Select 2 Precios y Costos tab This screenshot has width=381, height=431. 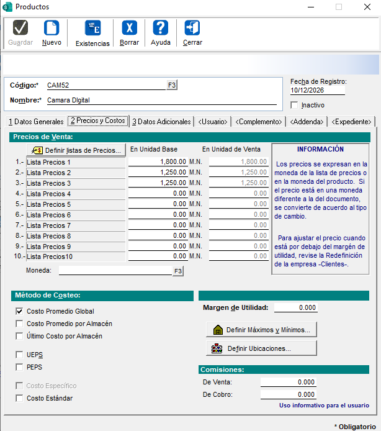pos(98,120)
